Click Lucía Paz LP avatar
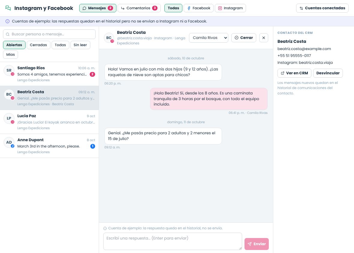The height and width of the screenshot is (253, 354). click(9, 118)
